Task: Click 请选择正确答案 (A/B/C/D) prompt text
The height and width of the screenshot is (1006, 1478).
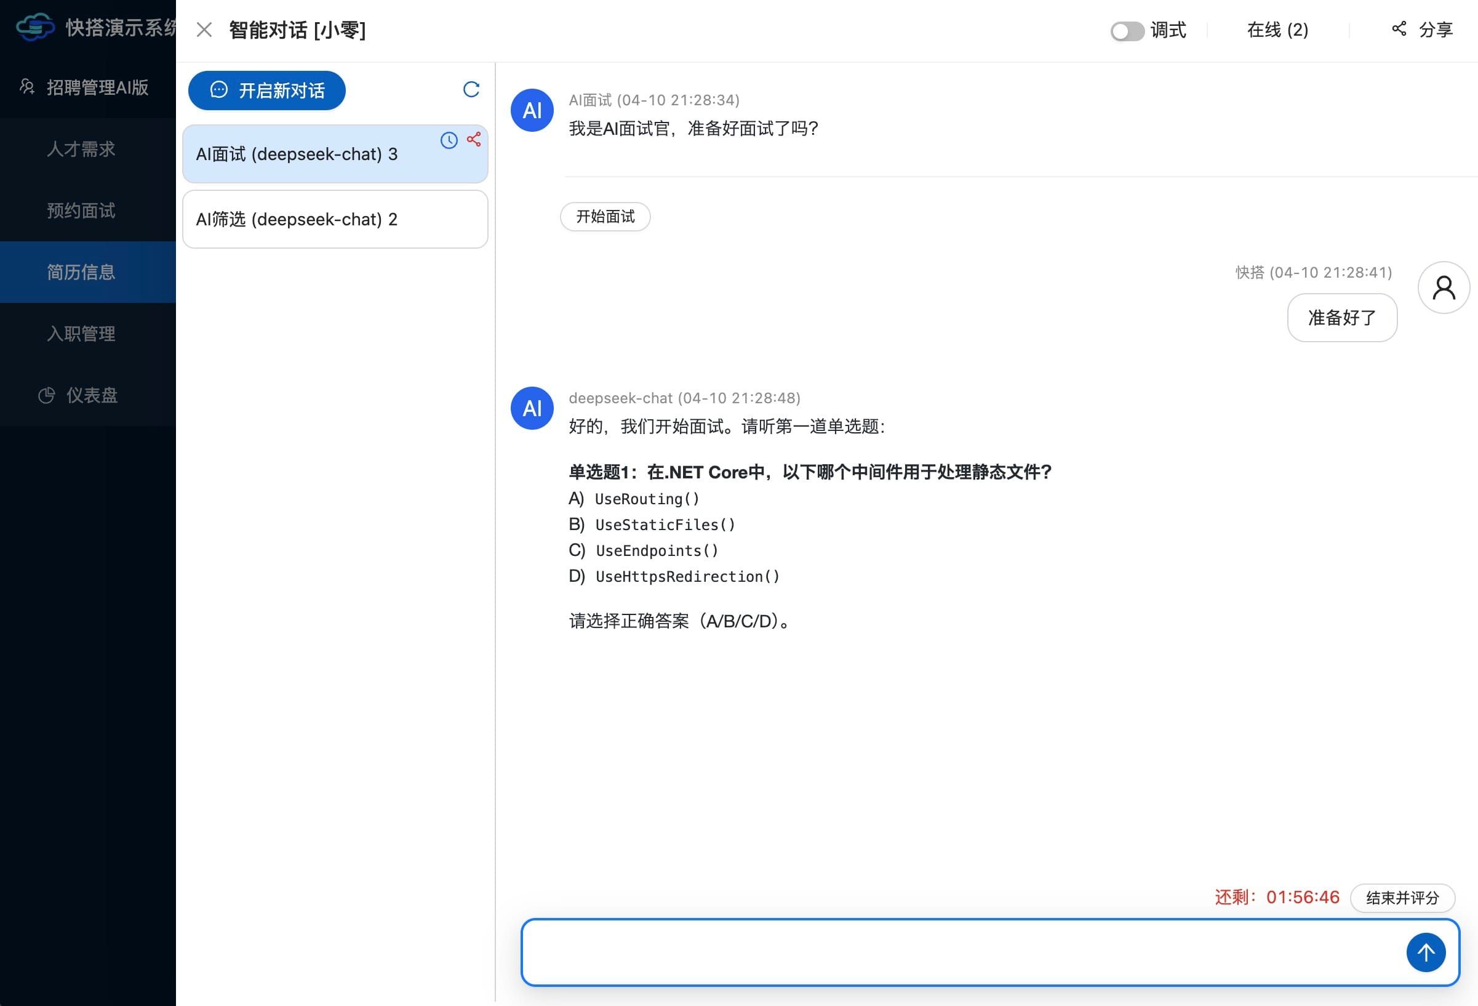Action: 680,621
